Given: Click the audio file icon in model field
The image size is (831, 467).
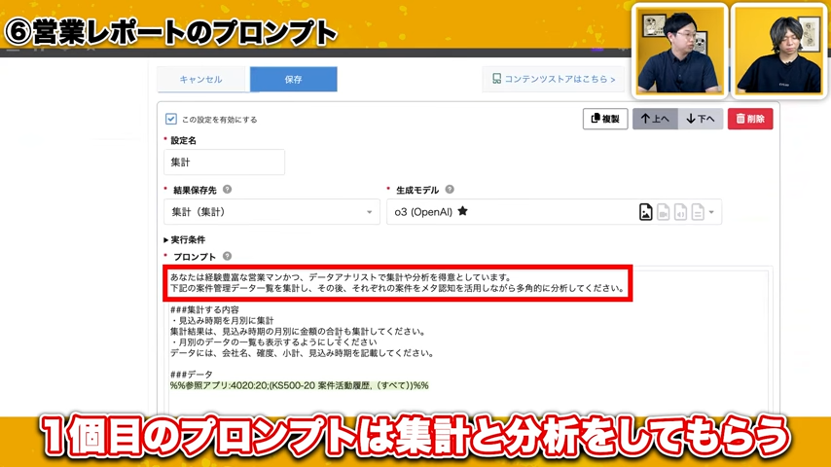Looking at the screenshot, I should (x=680, y=212).
